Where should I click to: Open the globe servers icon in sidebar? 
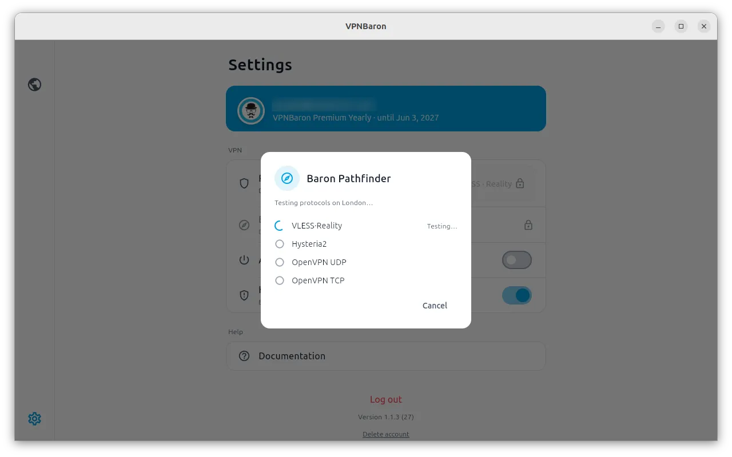pyautogui.click(x=34, y=85)
